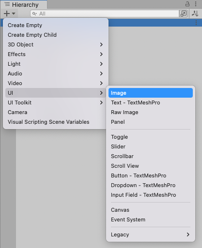Toggle the Hierarchy panel lock icon

point(187,4)
